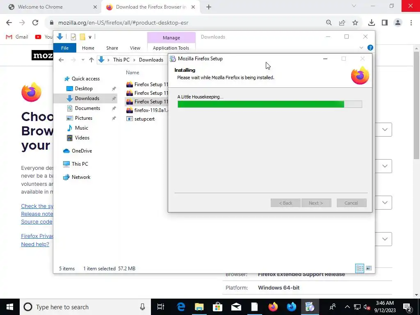Click the Name column header
Viewport: 420px width, 315px height.
pos(132,72)
